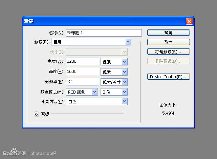Click the 预设(P): label

tap(42, 42)
